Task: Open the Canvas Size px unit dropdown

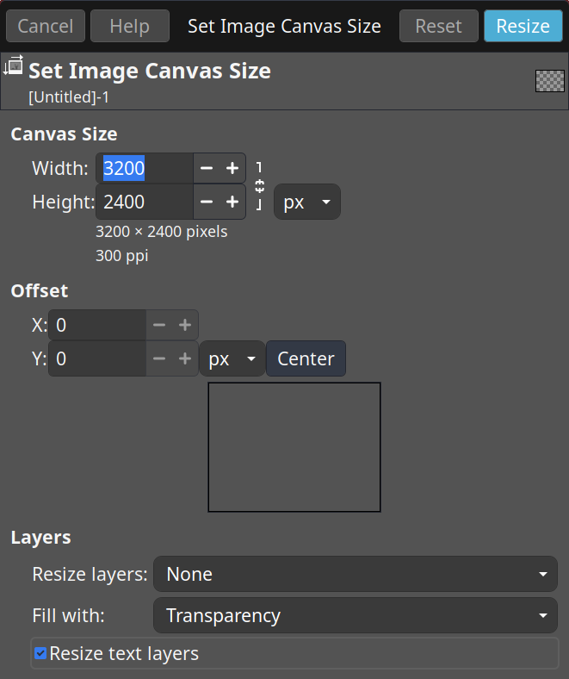Action: (307, 202)
